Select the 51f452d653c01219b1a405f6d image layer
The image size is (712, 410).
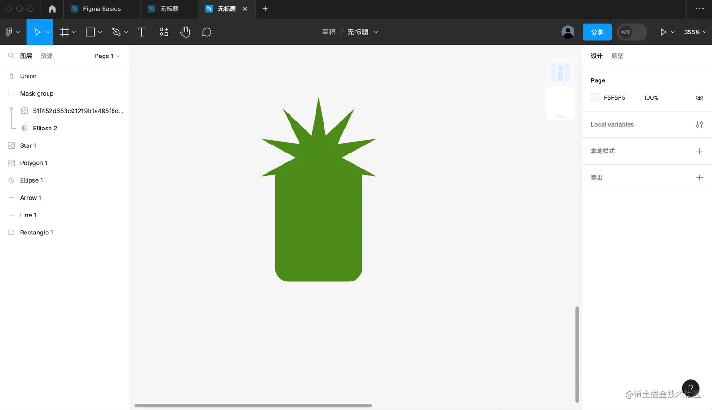coord(65,111)
